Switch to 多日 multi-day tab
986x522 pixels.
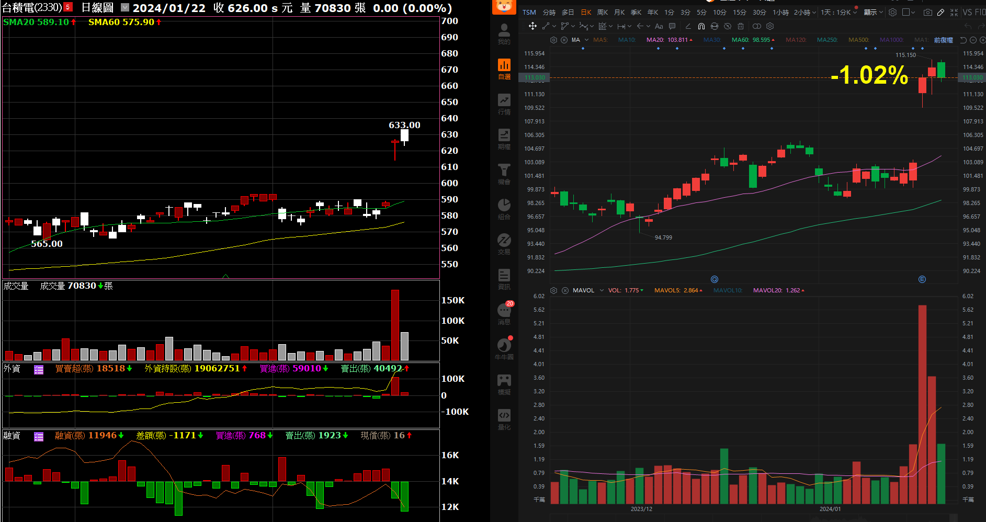[x=568, y=12]
